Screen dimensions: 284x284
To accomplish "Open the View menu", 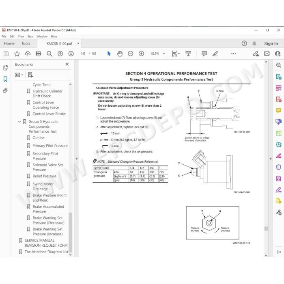I will [x=21, y=37].
